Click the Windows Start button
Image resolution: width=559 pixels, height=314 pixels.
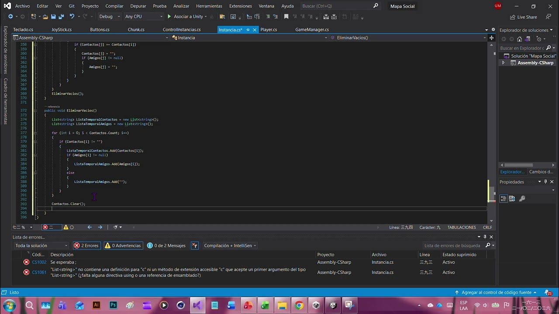(9, 305)
